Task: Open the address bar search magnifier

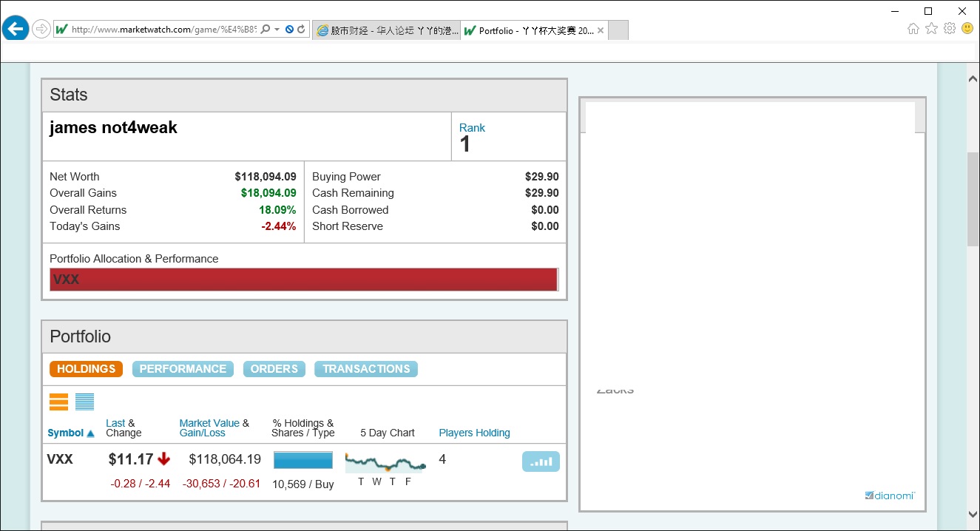Action: tap(266, 30)
